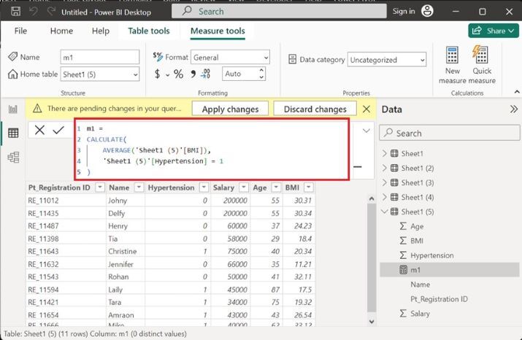Open Model view in left sidebar
The height and width of the screenshot is (340, 522).
12,157
